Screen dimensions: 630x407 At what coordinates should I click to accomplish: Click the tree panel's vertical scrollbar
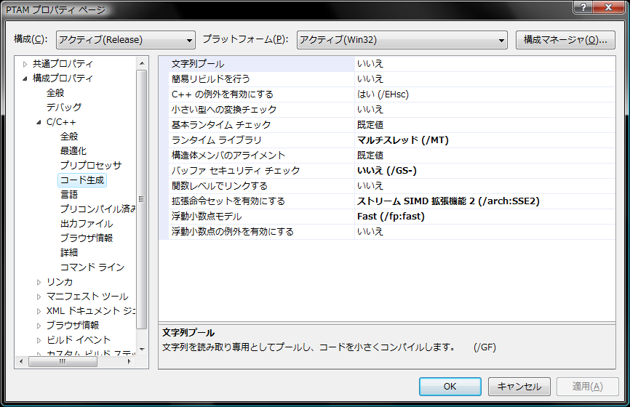pos(143,203)
